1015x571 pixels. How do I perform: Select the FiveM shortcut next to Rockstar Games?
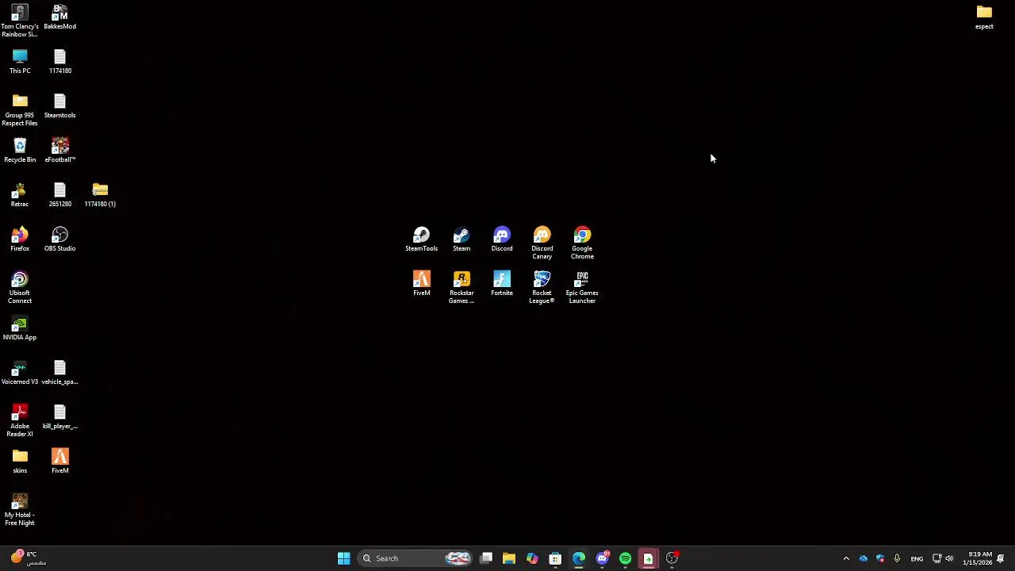(421, 284)
